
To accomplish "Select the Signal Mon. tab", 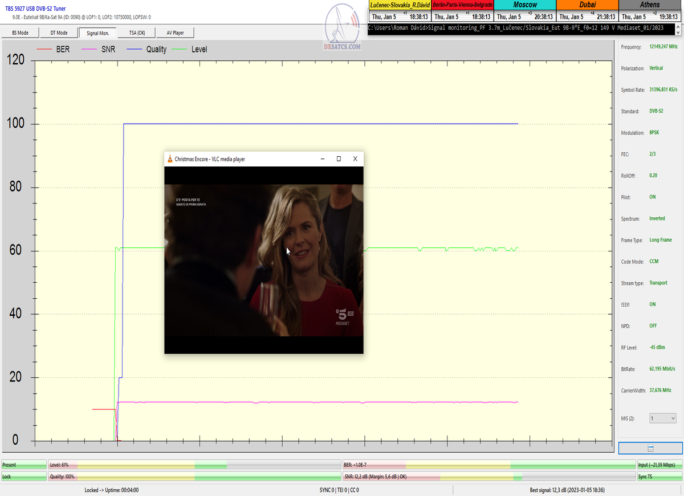I will point(97,33).
